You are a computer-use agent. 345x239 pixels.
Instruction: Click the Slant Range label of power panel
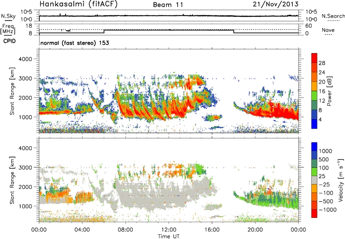pyautogui.click(x=13, y=91)
